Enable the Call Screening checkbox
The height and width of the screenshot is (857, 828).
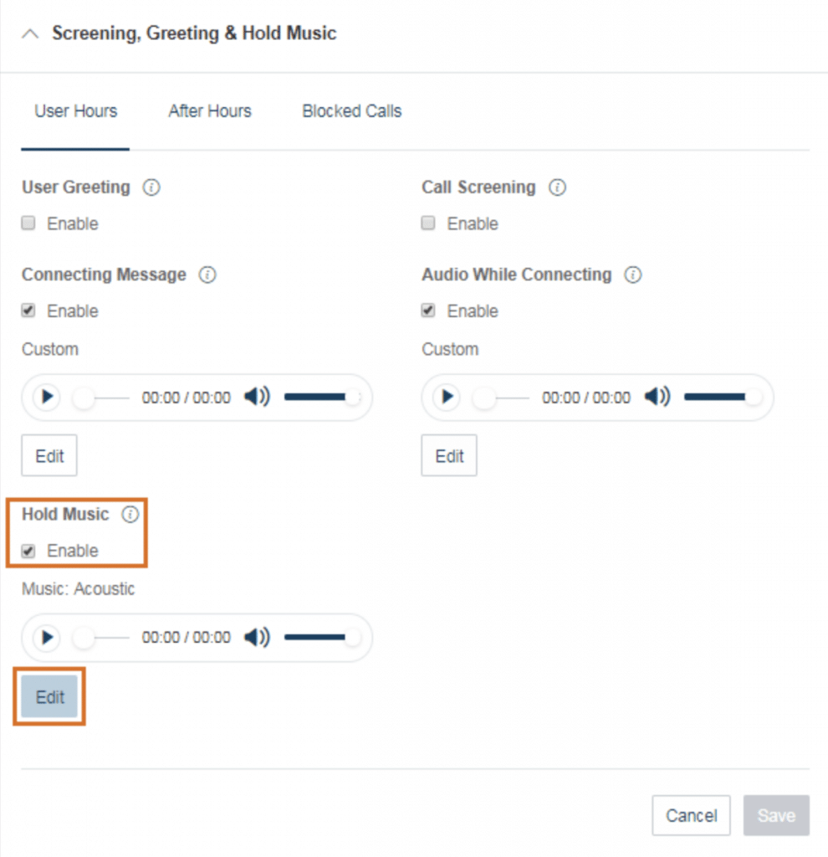click(x=429, y=223)
